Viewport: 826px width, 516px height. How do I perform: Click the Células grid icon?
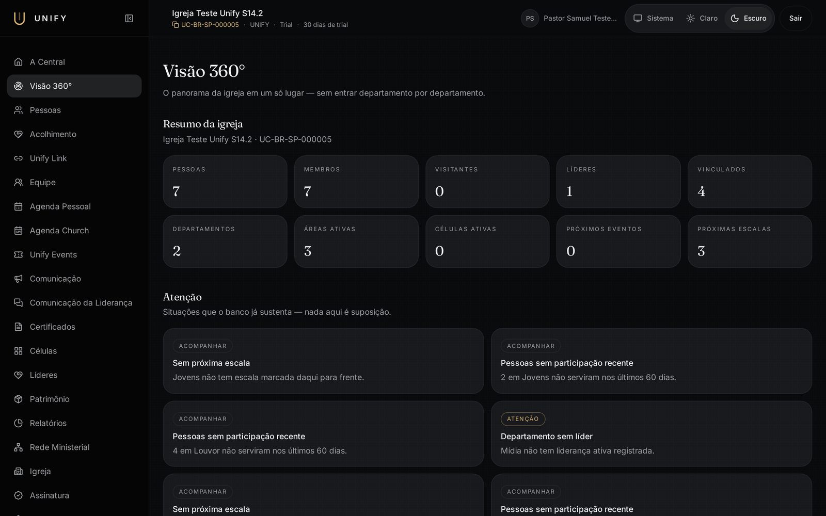coord(19,351)
